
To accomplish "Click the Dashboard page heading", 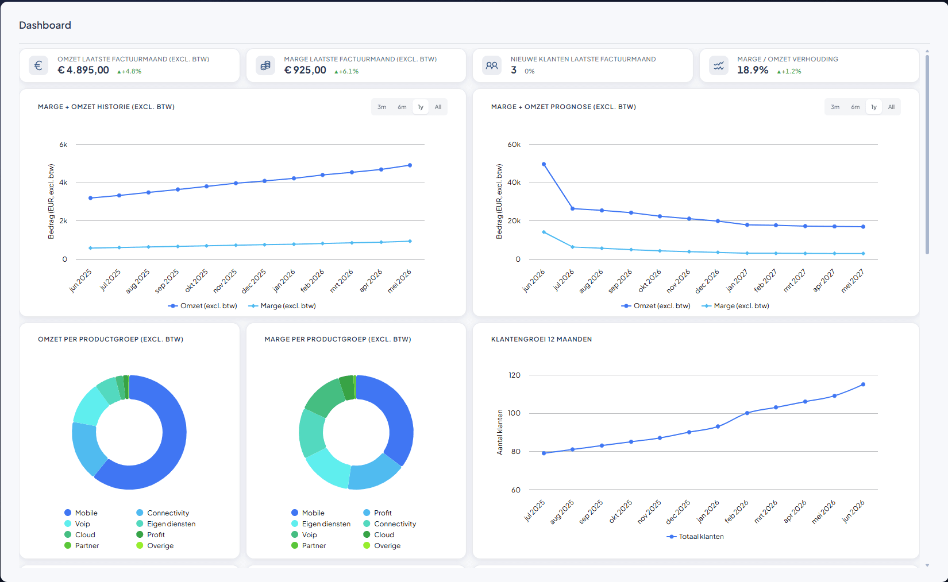I will pos(45,25).
